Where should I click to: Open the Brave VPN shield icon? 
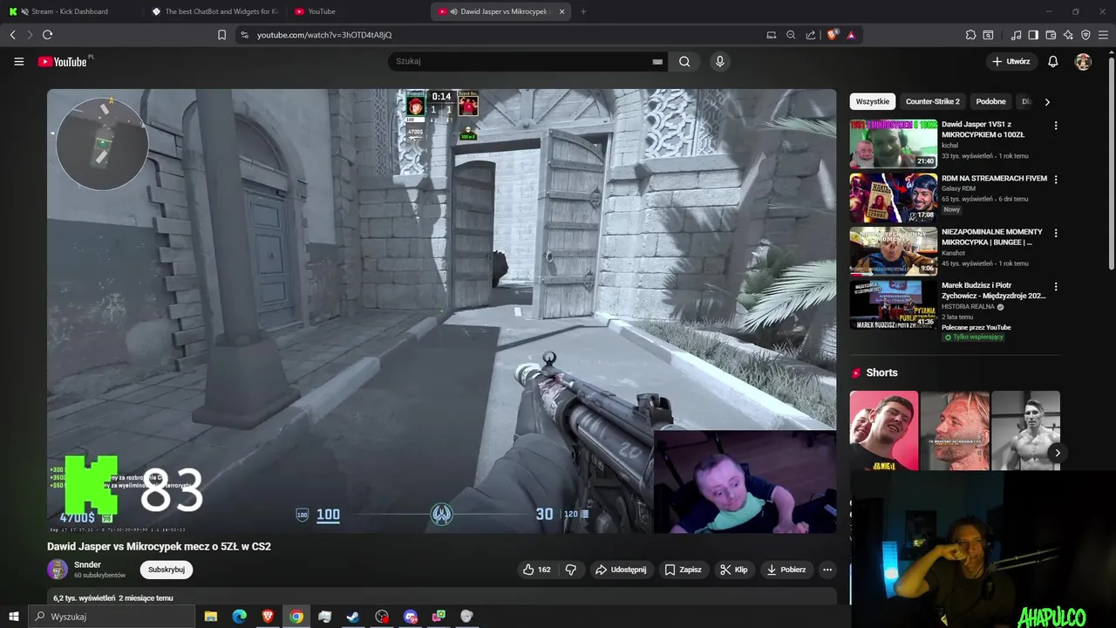pos(1085,35)
